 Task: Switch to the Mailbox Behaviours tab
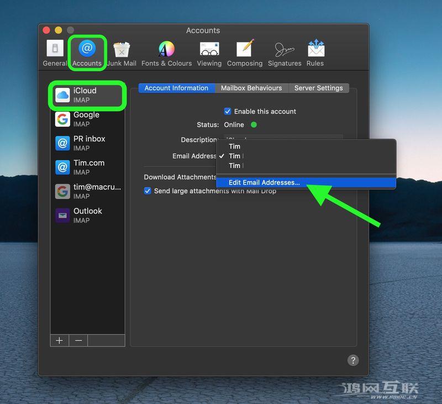251,88
